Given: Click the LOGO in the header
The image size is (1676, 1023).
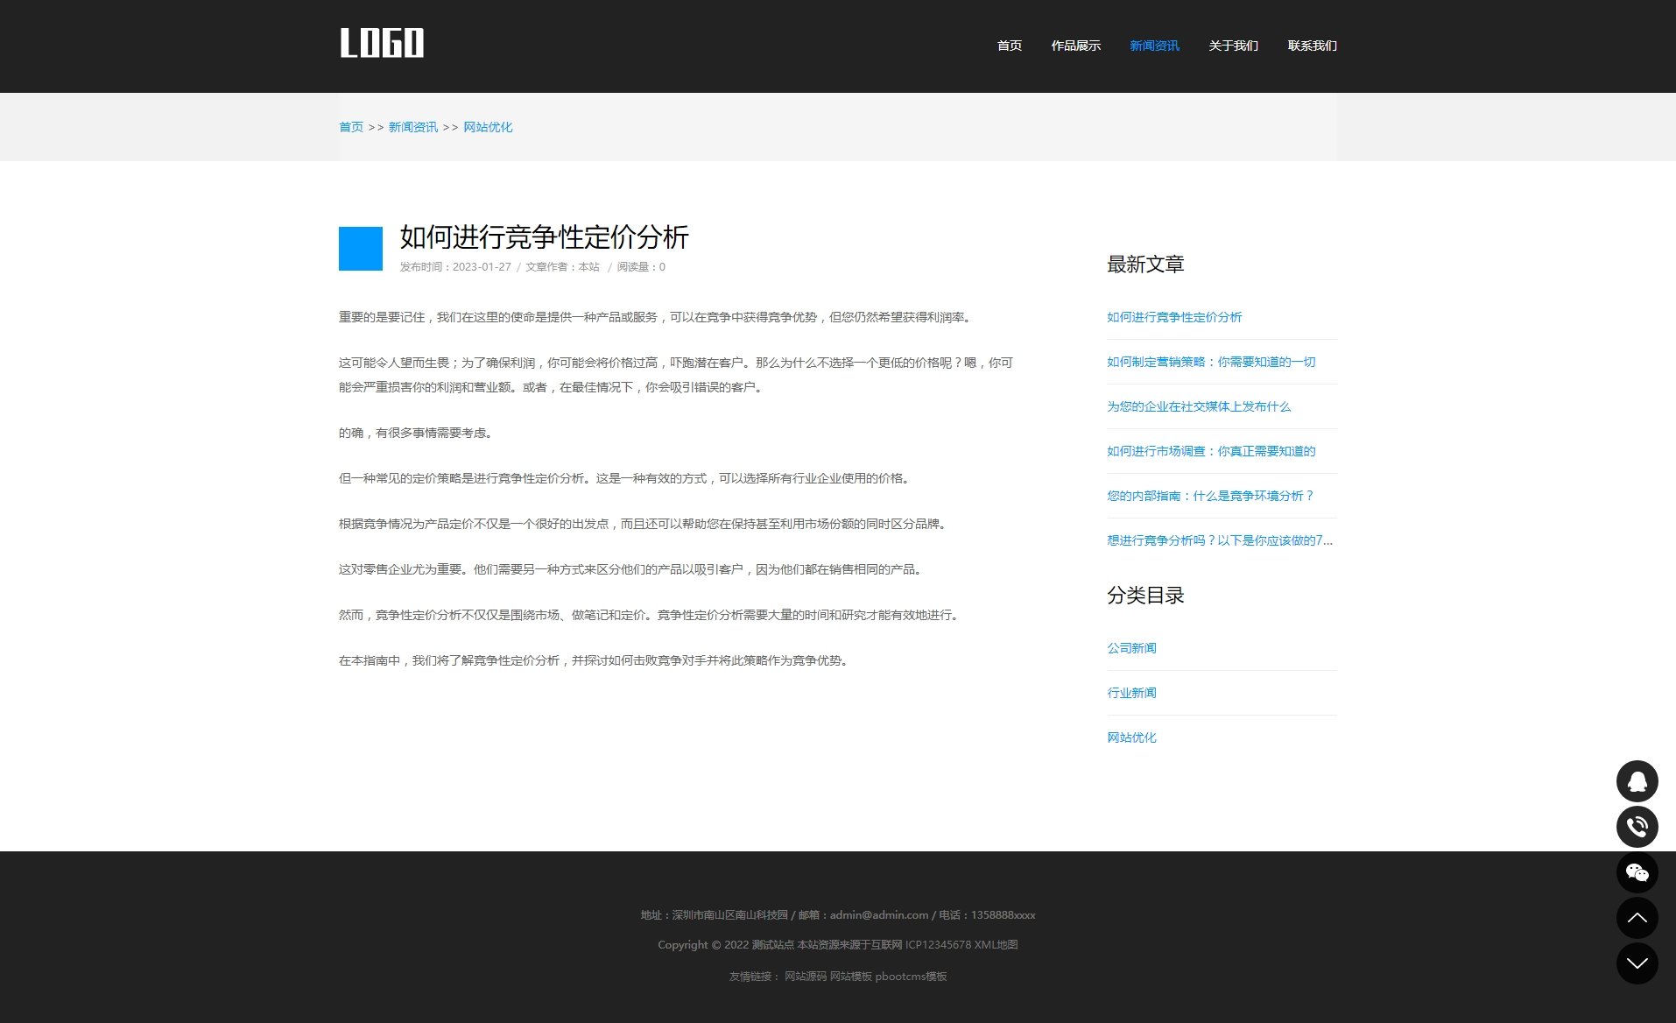Looking at the screenshot, I should tap(381, 42).
